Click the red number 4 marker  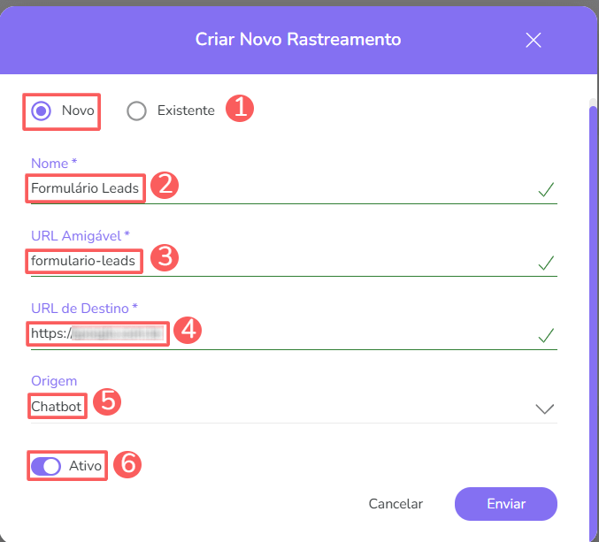(x=188, y=331)
